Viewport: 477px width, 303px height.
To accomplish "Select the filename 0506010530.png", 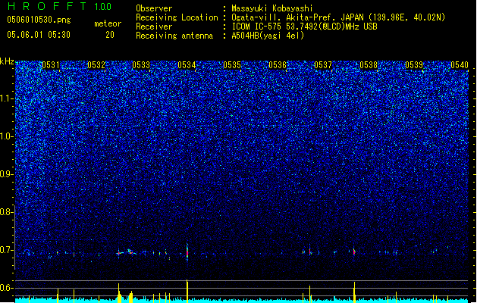I will [x=39, y=20].
